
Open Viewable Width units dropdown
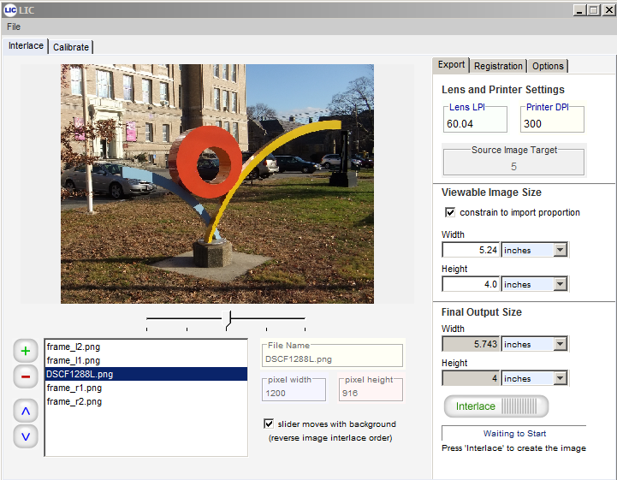tap(561, 250)
